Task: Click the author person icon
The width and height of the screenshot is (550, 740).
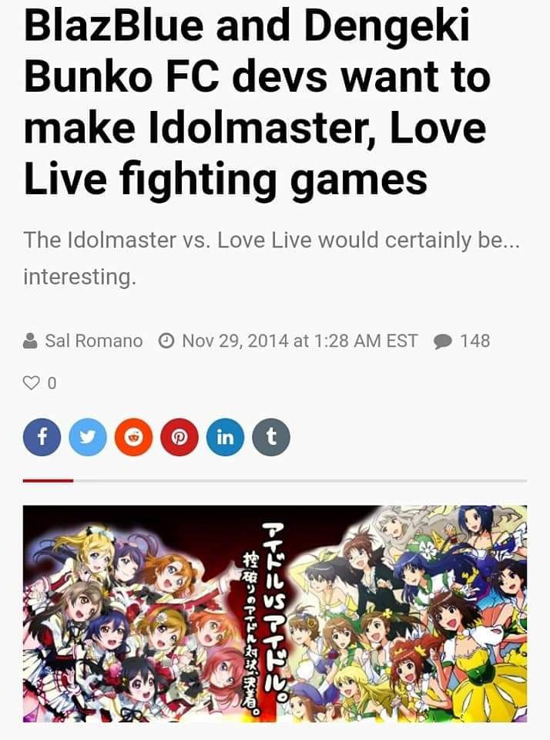Action: click(x=30, y=341)
